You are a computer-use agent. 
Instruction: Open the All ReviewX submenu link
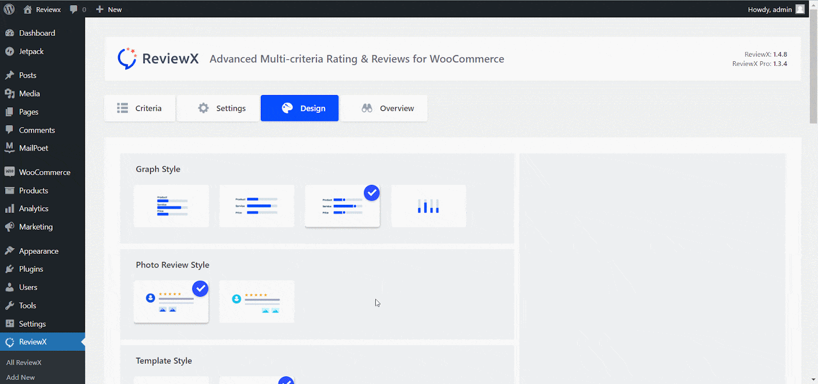tap(24, 362)
